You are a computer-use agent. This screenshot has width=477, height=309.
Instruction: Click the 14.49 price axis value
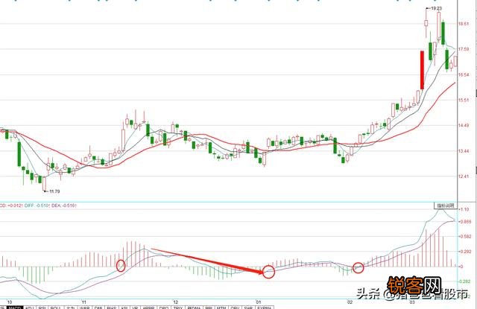pyautogui.click(x=464, y=125)
